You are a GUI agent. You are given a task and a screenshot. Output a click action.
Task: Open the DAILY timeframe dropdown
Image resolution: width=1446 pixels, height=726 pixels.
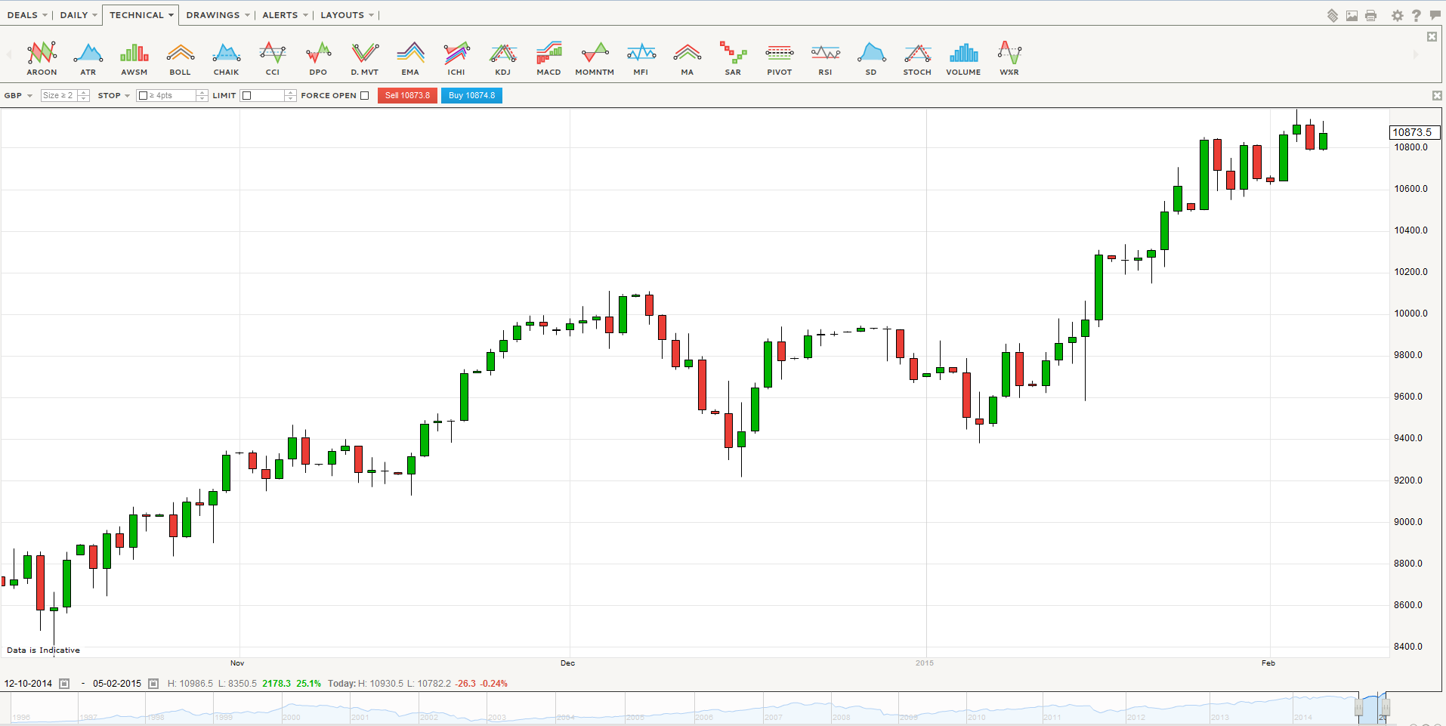[x=79, y=15]
